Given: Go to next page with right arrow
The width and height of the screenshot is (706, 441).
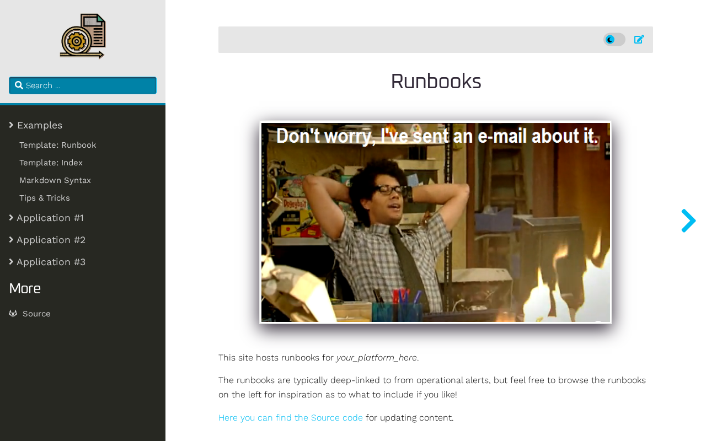Looking at the screenshot, I should 688,220.
